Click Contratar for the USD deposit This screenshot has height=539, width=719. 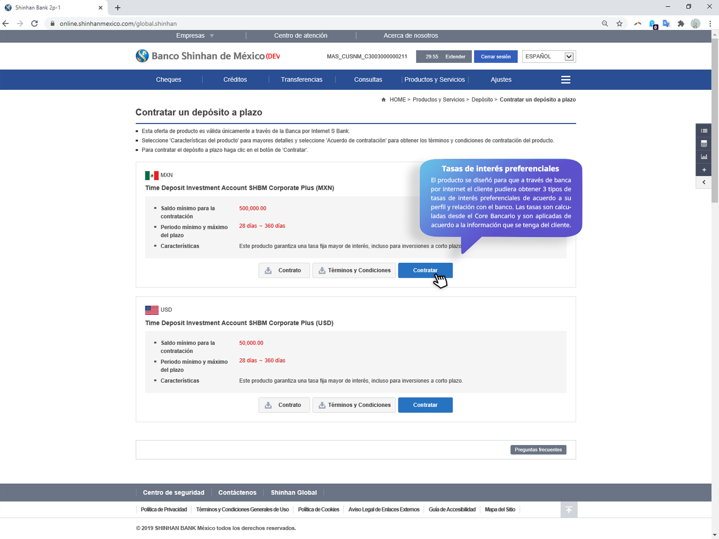point(425,405)
